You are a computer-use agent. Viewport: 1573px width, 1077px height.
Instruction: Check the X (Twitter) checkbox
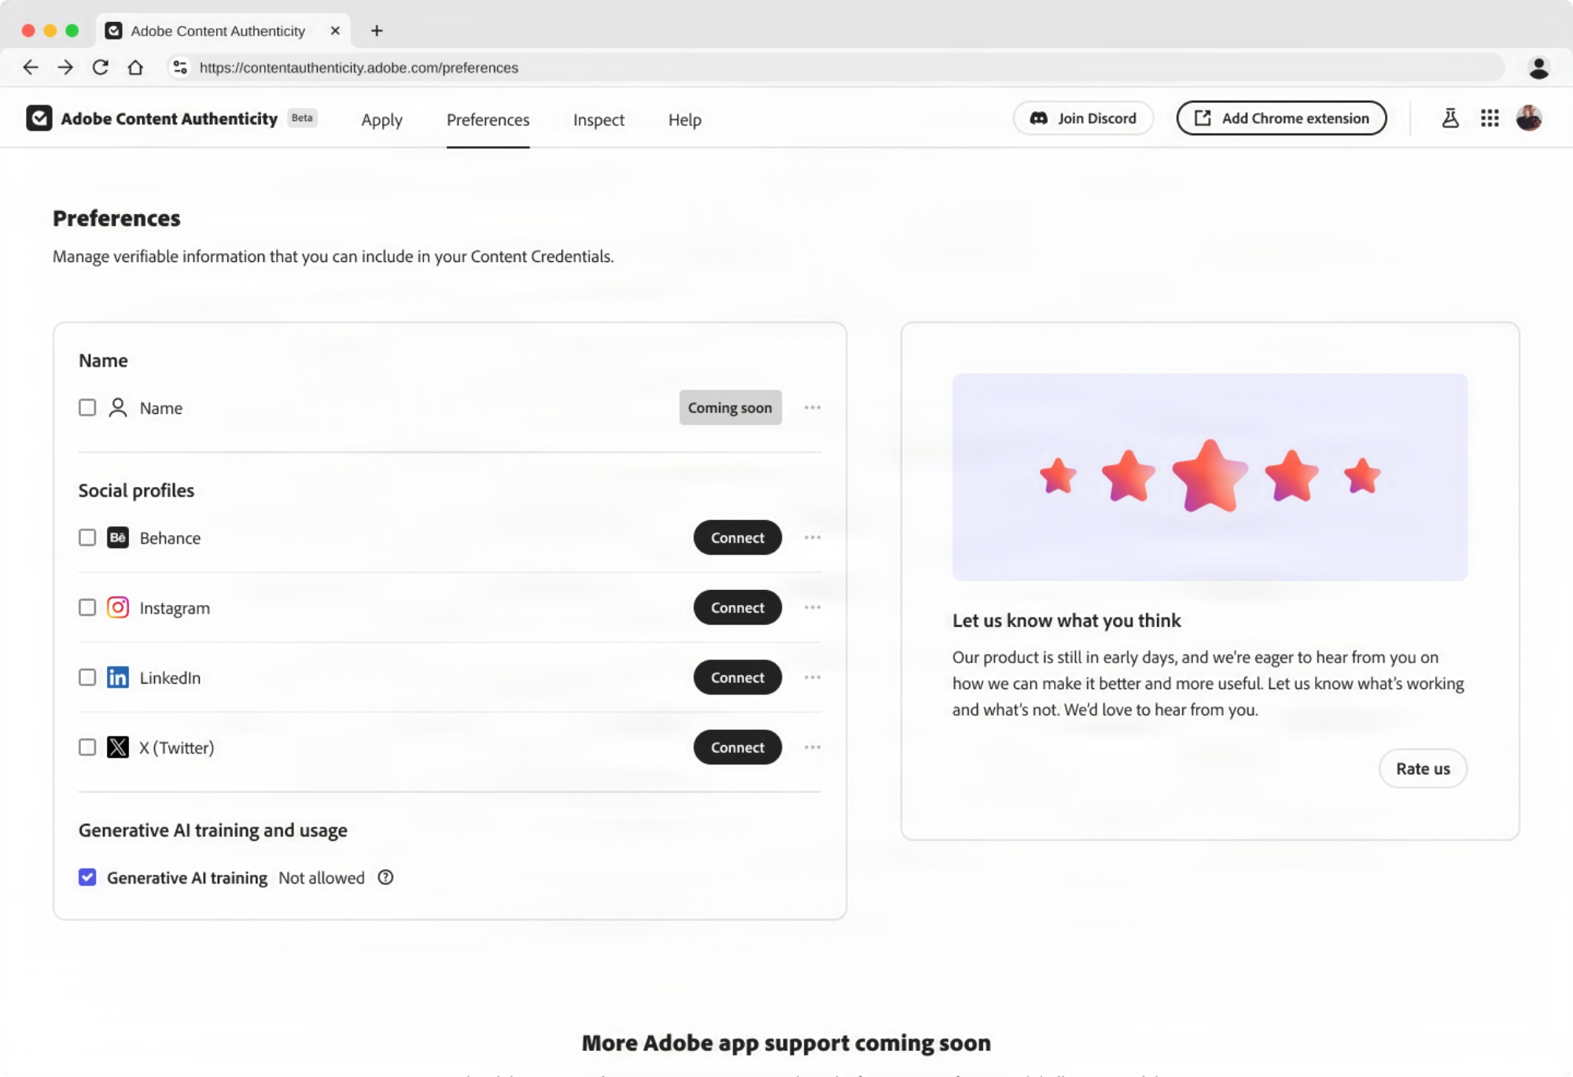[x=87, y=747]
